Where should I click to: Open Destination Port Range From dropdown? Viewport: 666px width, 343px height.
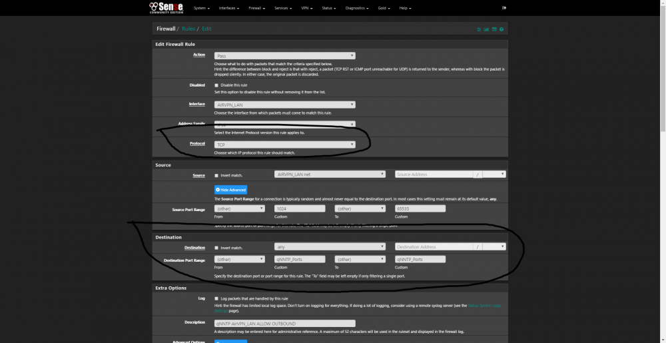[240, 259]
